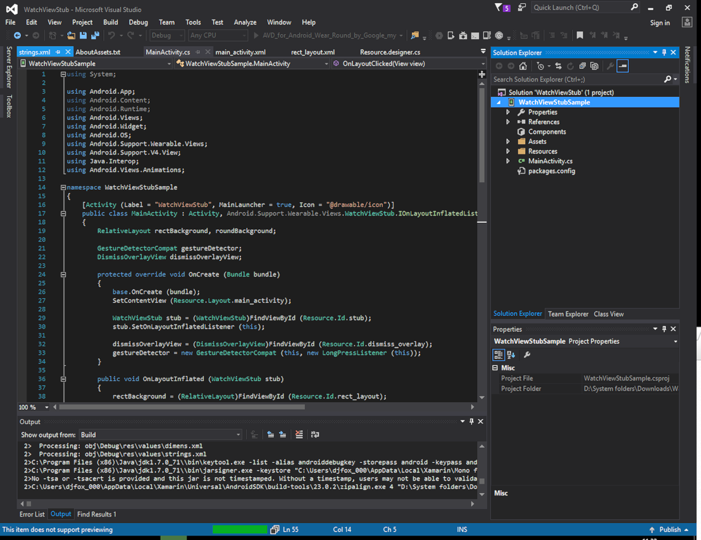Collapse the namespace WatchViewStubSample code block
The width and height of the screenshot is (701, 540).
click(63, 187)
